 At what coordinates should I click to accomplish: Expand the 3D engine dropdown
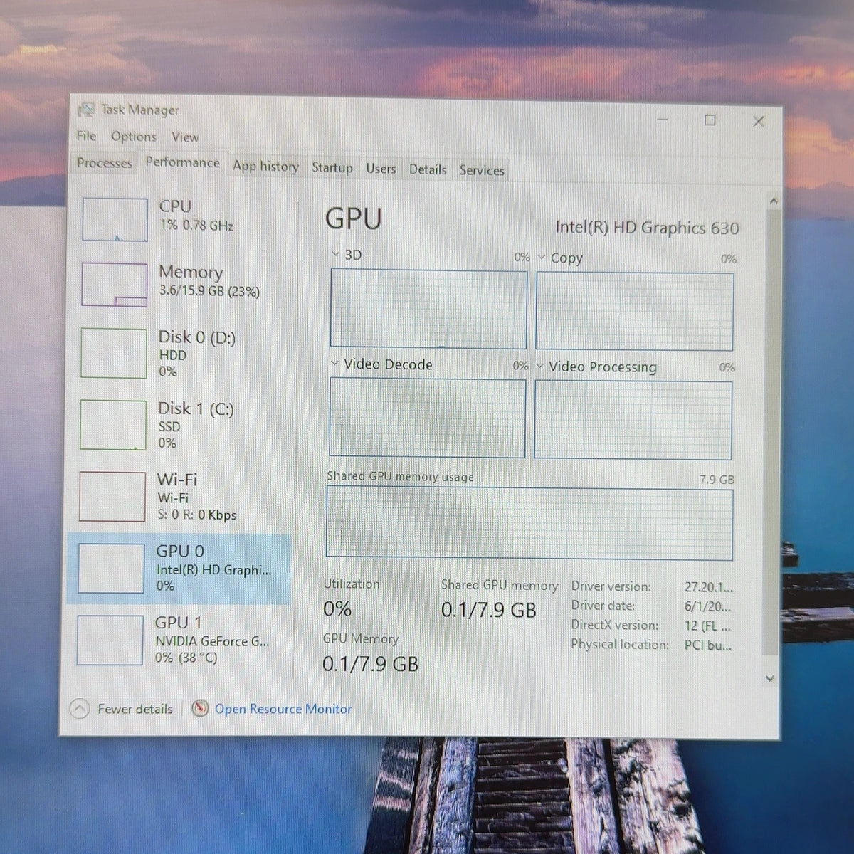click(x=336, y=255)
